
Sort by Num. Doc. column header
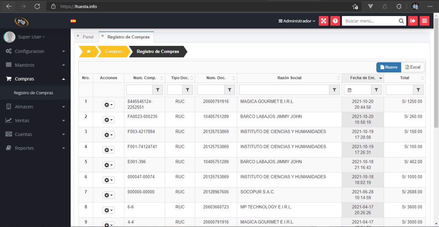coord(216,78)
